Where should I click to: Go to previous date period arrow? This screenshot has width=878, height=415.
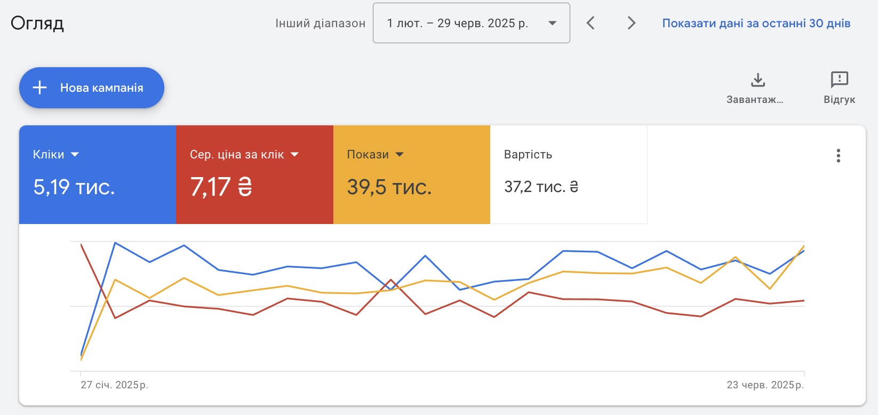[x=590, y=23]
